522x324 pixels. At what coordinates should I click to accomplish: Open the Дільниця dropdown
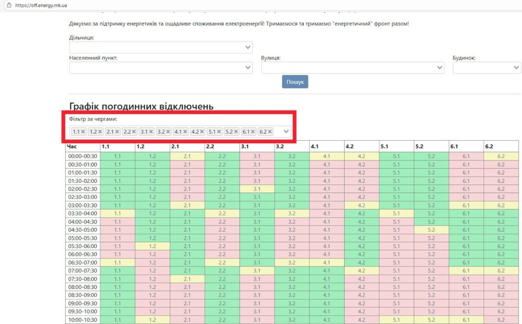(161, 47)
